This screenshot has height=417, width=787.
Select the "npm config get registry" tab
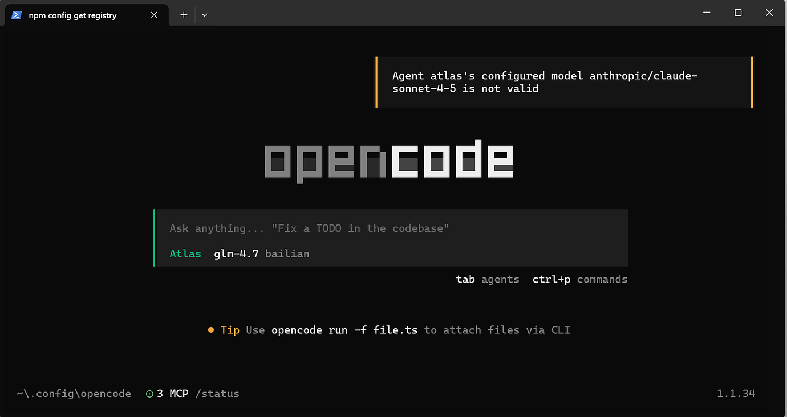click(x=87, y=15)
